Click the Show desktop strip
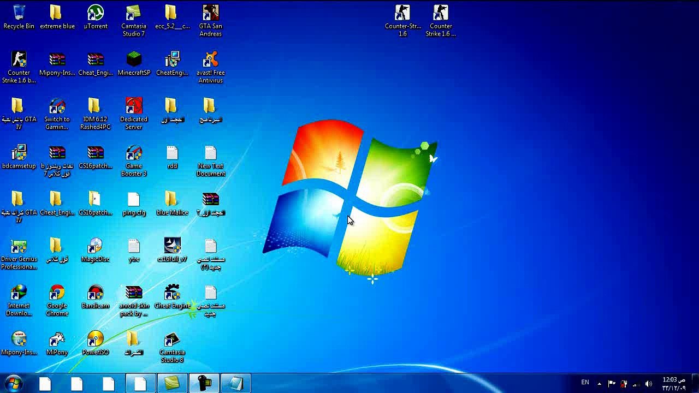The width and height of the screenshot is (699, 393). [695, 383]
